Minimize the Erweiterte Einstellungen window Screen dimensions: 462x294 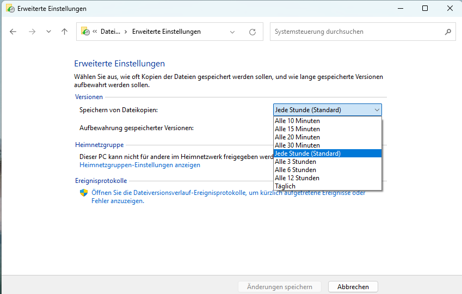pos(401,8)
